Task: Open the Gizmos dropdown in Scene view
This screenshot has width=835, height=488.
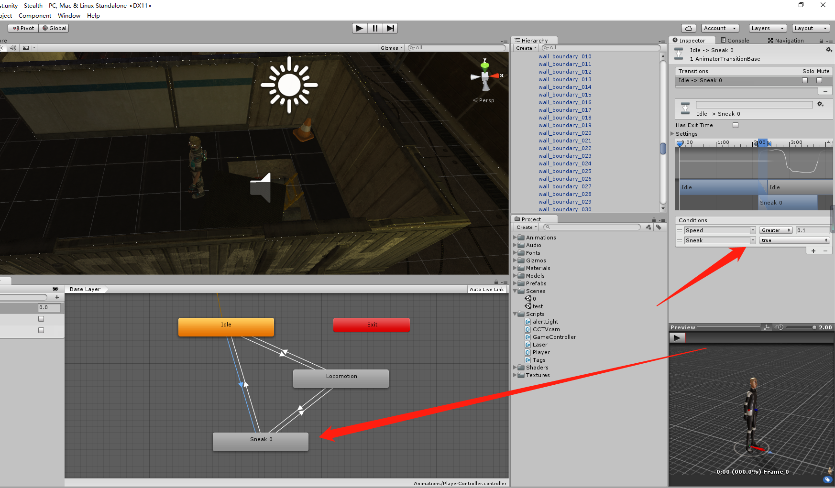Action: (391, 48)
